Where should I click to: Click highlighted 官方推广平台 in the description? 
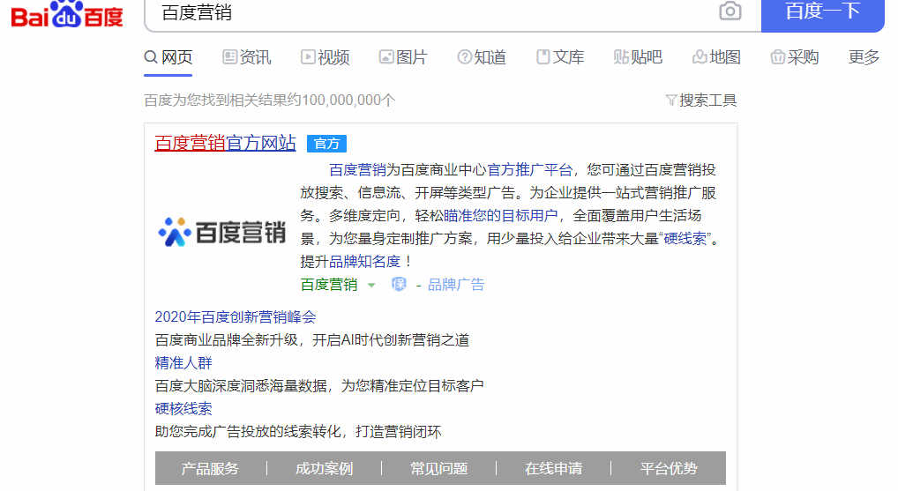529,170
